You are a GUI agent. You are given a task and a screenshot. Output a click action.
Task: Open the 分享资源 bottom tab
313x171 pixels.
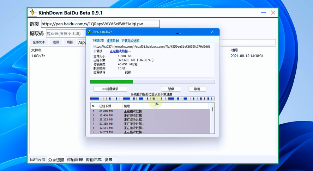(56, 160)
